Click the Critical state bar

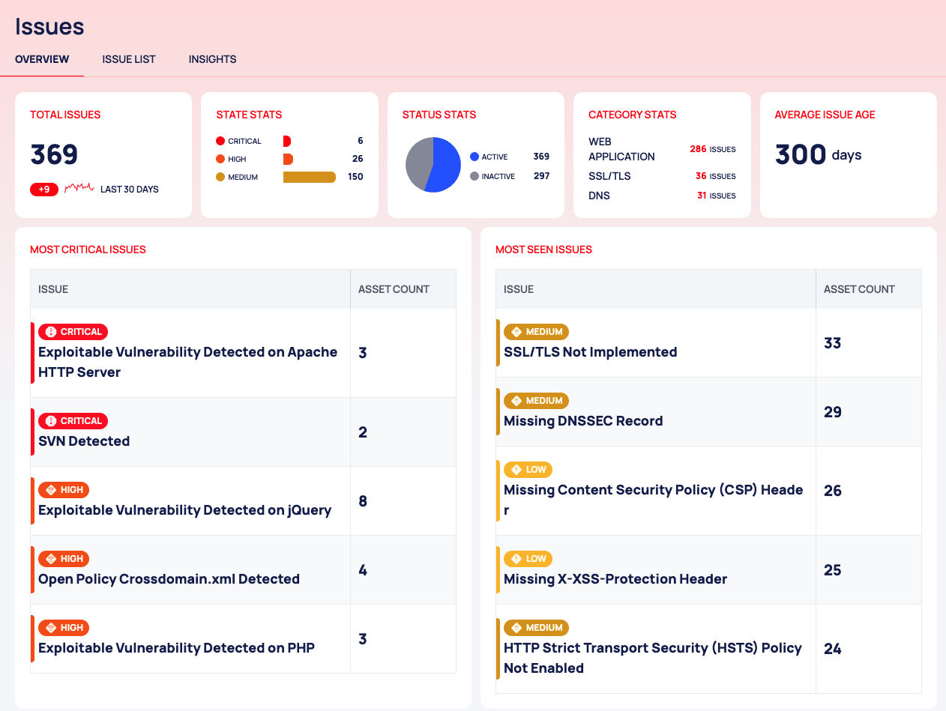coord(286,141)
